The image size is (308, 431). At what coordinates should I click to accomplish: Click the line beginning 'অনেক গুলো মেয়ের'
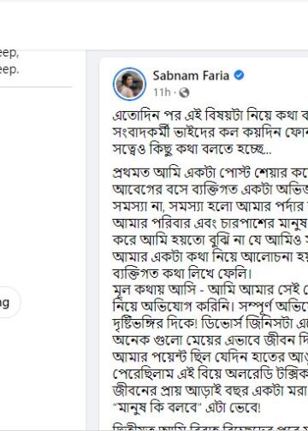click(x=210, y=340)
